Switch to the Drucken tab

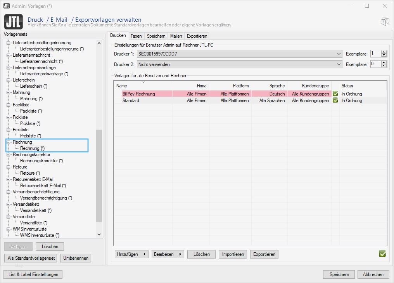click(118, 35)
